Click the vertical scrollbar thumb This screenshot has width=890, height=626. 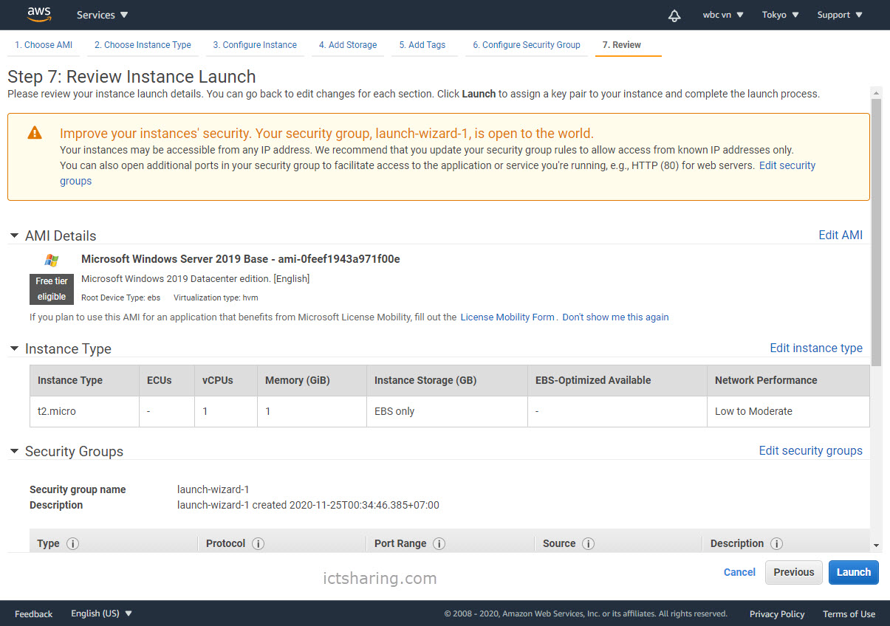click(x=877, y=232)
